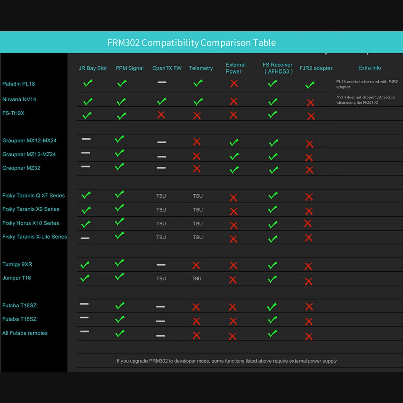
Task: Select the 'Paladin PL18' row label
Action: pos(19,84)
